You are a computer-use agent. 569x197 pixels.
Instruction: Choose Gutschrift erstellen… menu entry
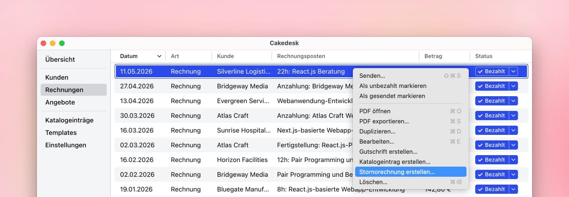(x=411, y=151)
